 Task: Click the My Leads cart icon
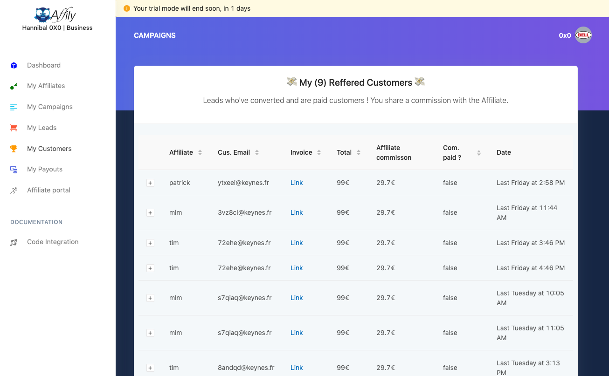click(14, 128)
